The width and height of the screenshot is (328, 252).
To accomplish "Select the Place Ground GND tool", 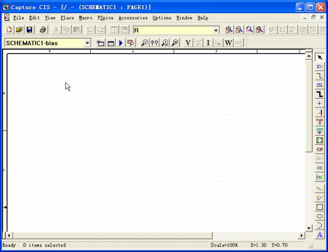I will (x=320, y=131).
